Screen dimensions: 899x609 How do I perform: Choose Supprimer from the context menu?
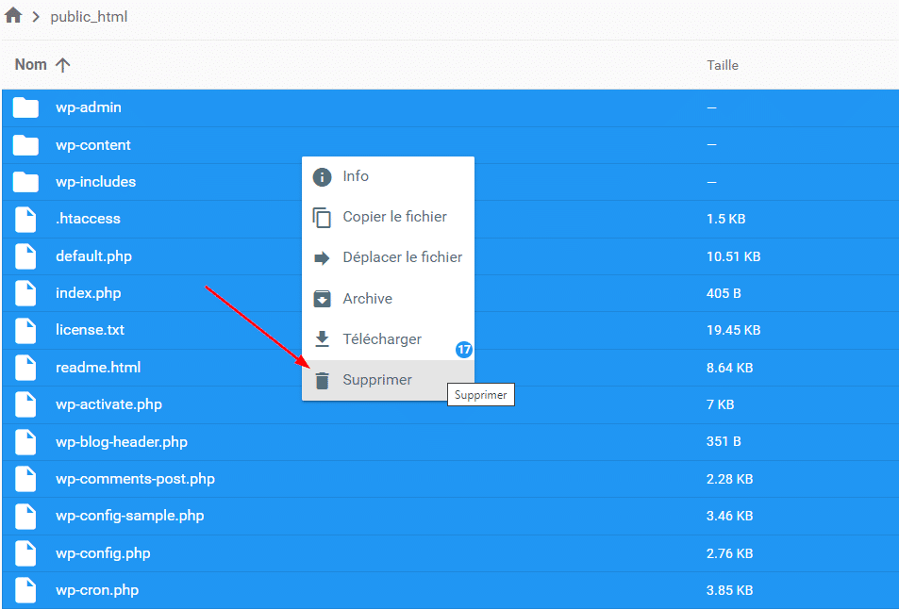point(377,380)
